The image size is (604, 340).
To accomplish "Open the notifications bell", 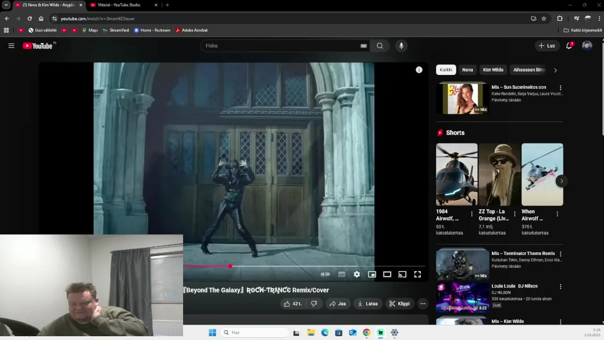I will tap(569, 46).
